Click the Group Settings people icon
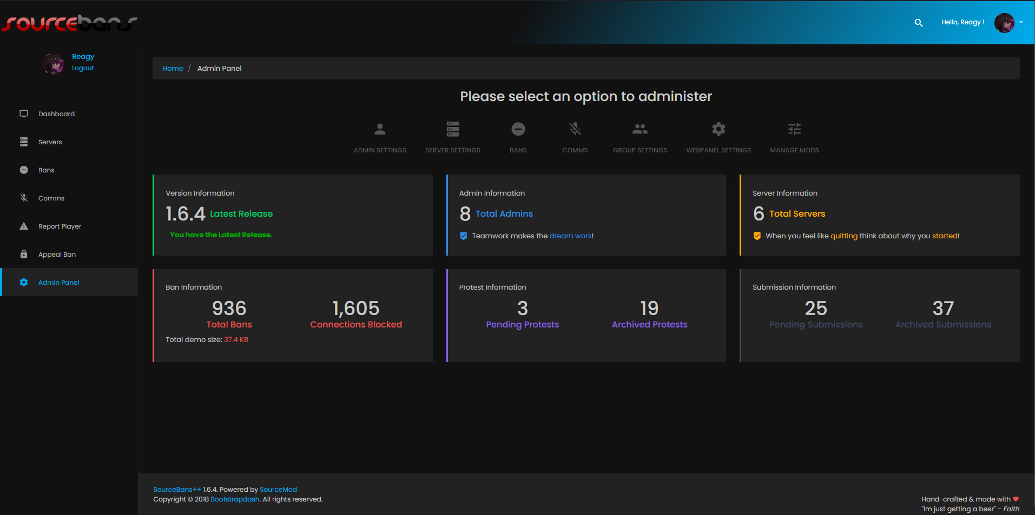Viewport: 1035px width, 515px height. tap(640, 129)
